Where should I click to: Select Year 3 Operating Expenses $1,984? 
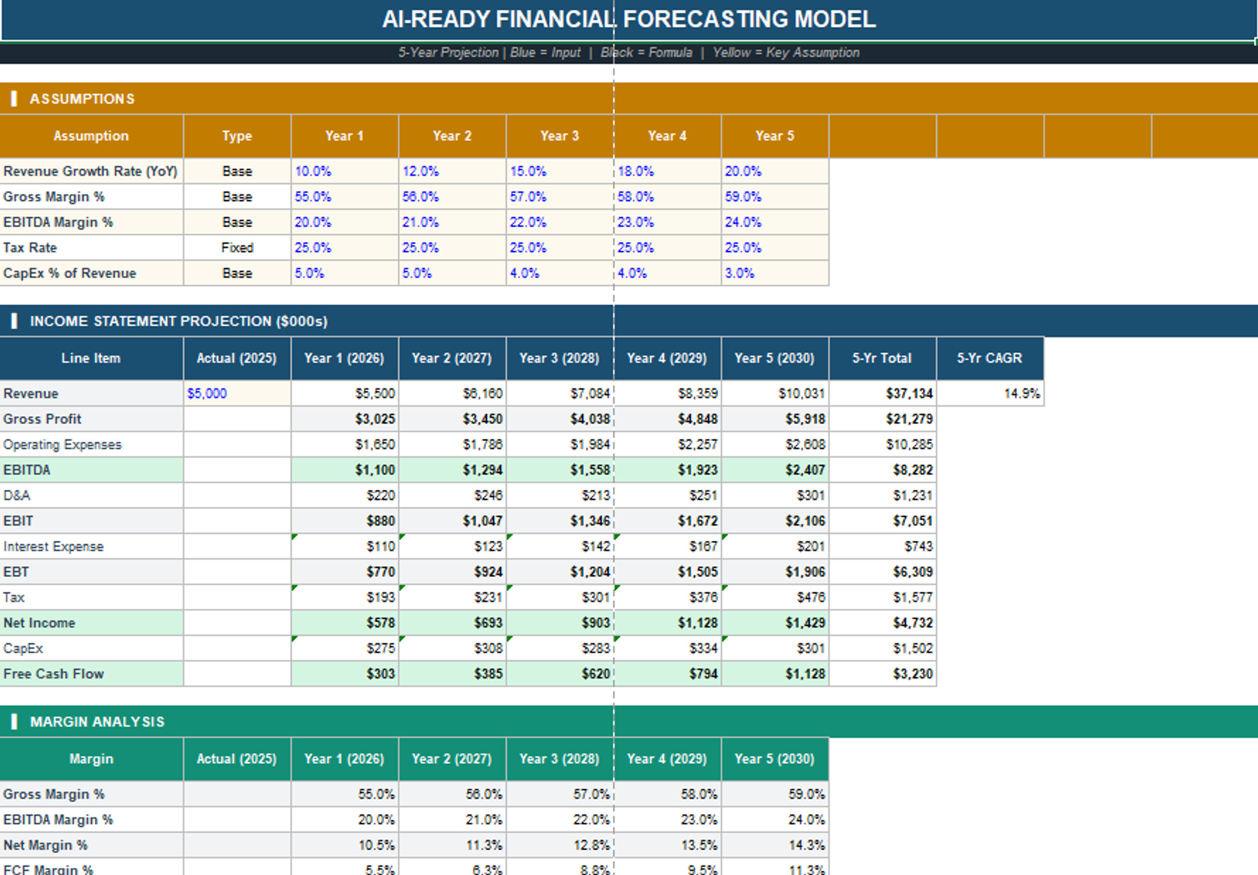(559, 444)
